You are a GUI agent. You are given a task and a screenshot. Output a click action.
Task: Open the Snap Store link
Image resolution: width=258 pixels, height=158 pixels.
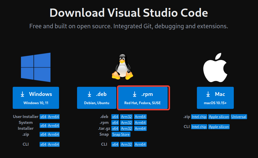pos(121,134)
